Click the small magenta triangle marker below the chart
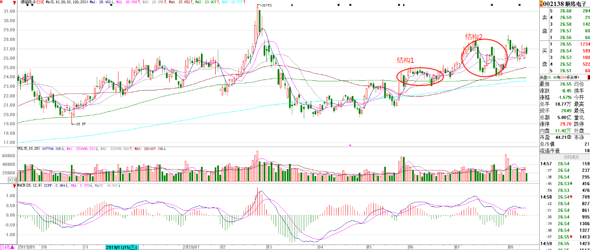The image size is (590, 250). 350,145
